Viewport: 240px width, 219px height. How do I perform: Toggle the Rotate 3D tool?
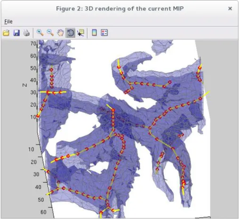click(x=71, y=33)
